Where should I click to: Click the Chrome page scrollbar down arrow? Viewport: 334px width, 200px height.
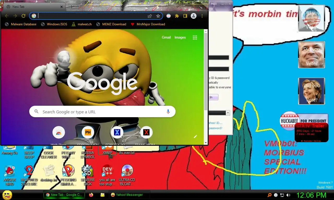point(206,142)
